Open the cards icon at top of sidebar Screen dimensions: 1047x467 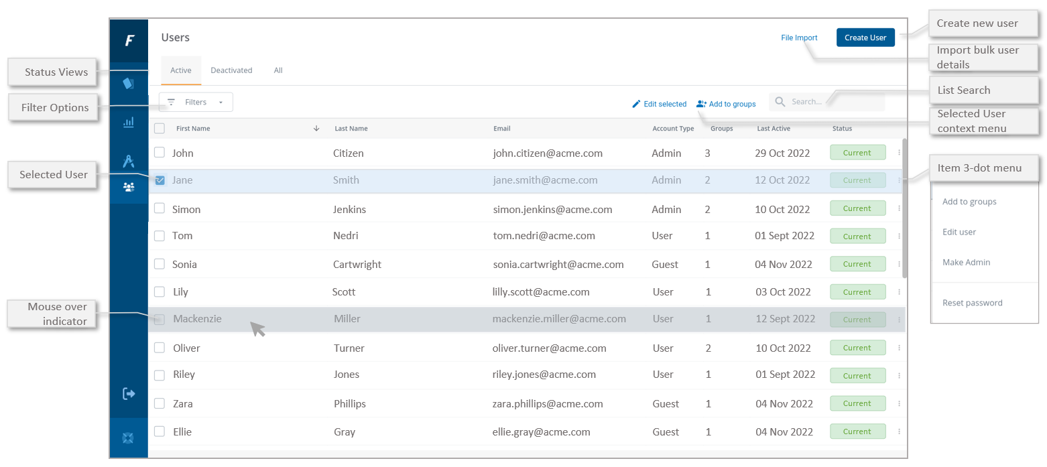[x=129, y=84]
